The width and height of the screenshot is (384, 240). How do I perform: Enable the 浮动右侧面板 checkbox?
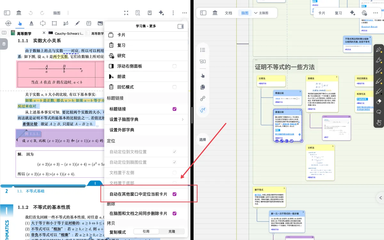(174, 66)
